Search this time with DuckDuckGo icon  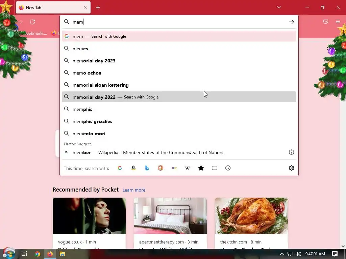tap(160, 168)
